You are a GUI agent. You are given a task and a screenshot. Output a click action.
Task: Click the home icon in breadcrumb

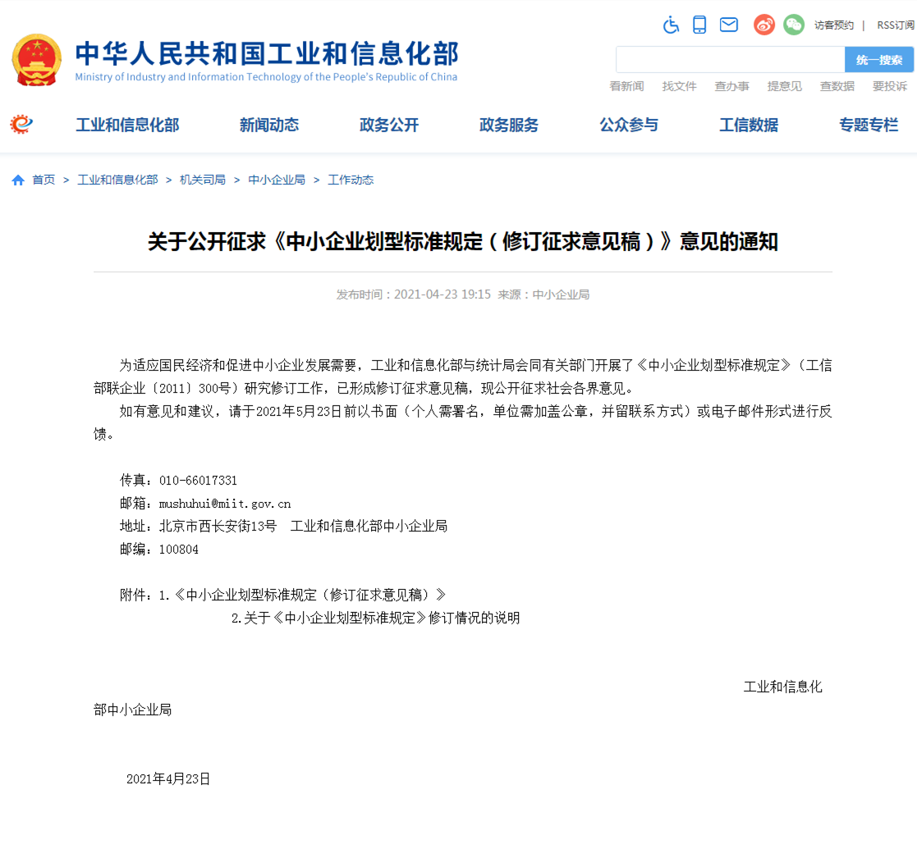click(18, 180)
